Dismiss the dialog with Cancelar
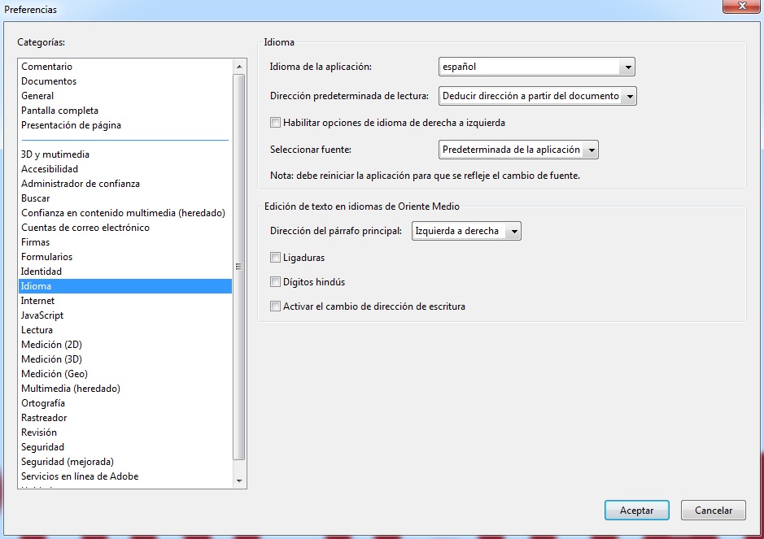 (x=713, y=510)
